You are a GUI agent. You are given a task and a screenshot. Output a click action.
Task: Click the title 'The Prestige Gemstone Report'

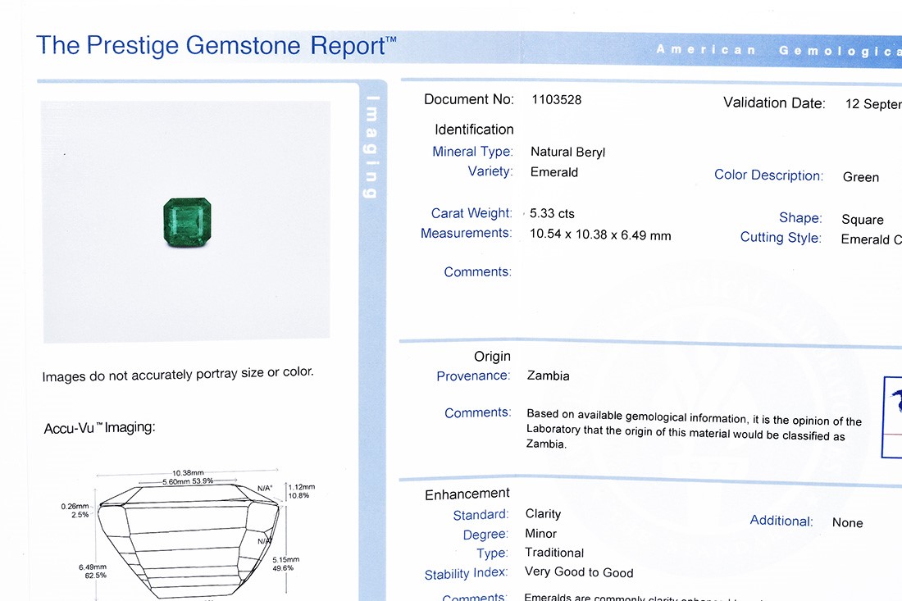click(x=216, y=45)
